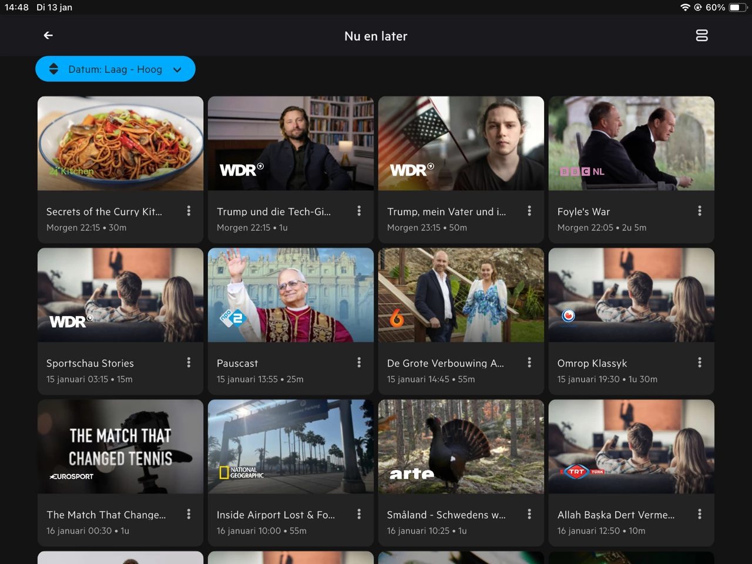
Task: Click the airtime "15 januari 14:45 • 55m"
Action: click(x=431, y=379)
